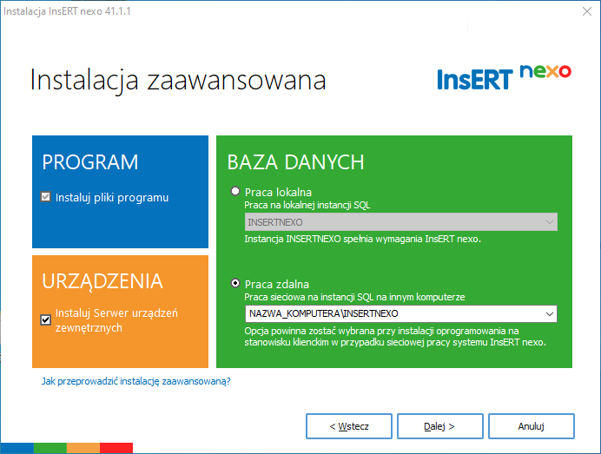Click the Instalacja zaawansowana title
Screen dimensions: 601x454
(178, 80)
